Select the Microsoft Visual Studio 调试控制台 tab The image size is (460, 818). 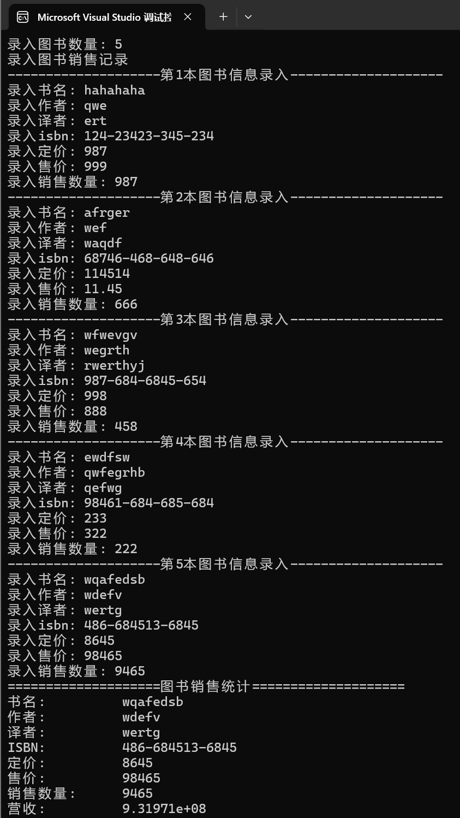[x=104, y=17]
